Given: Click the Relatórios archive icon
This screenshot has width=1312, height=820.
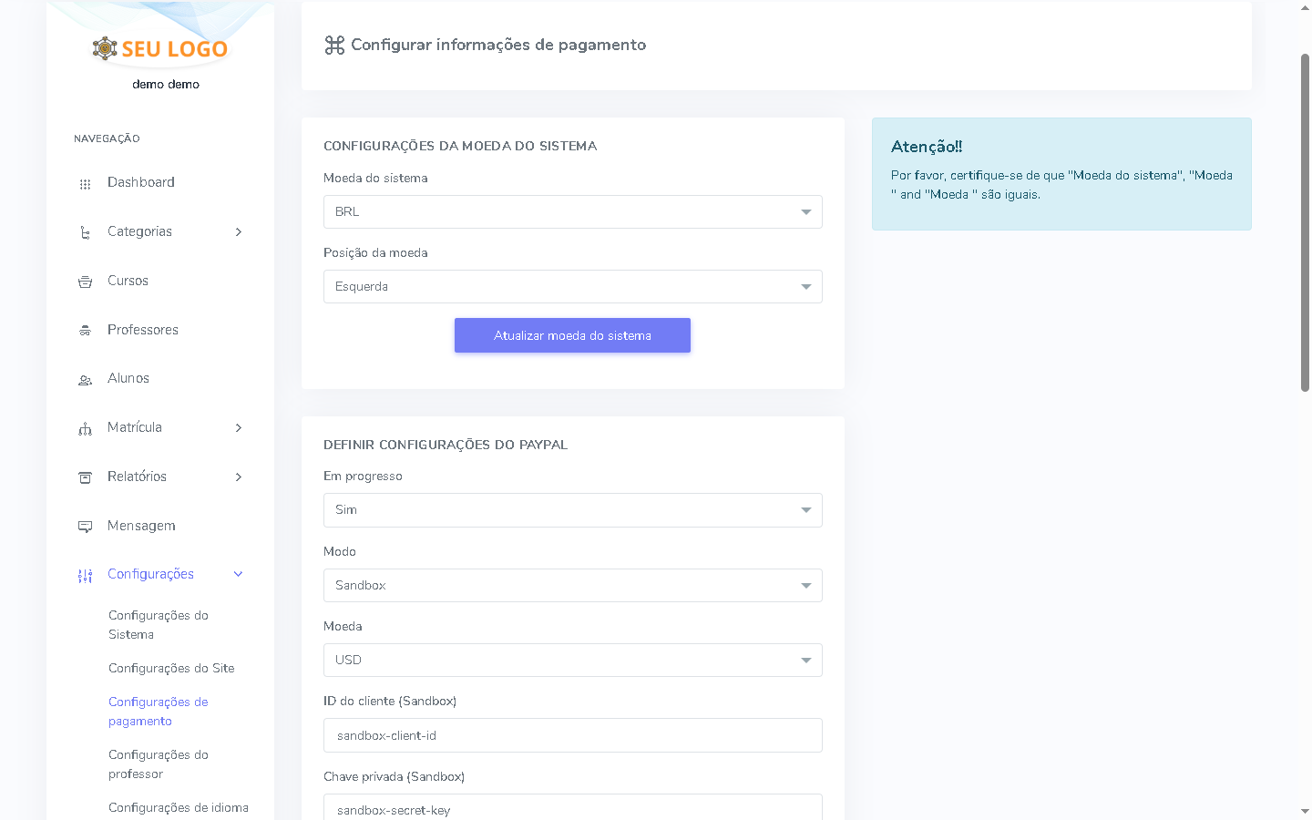Looking at the screenshot, I should (85, 477).
